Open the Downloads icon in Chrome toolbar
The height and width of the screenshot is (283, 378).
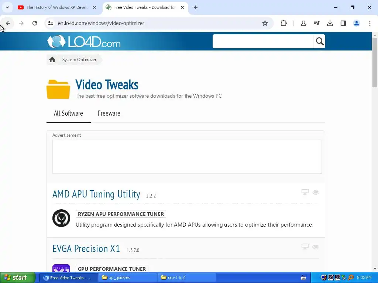click(x=330, y=23)
